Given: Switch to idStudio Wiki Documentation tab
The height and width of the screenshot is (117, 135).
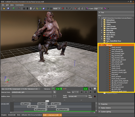Looking at the screenshot, I should pyautogui.click(x=29, y=115).
